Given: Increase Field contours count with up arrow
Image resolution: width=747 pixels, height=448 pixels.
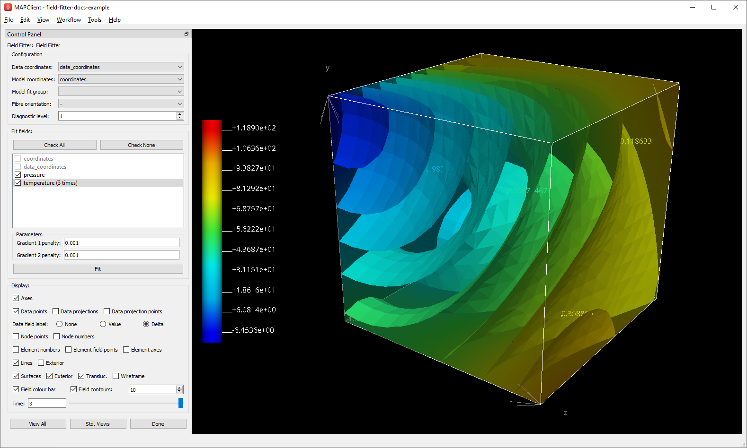Looking at the screenshot, I should pyautogui.click(x=179, y=388).
